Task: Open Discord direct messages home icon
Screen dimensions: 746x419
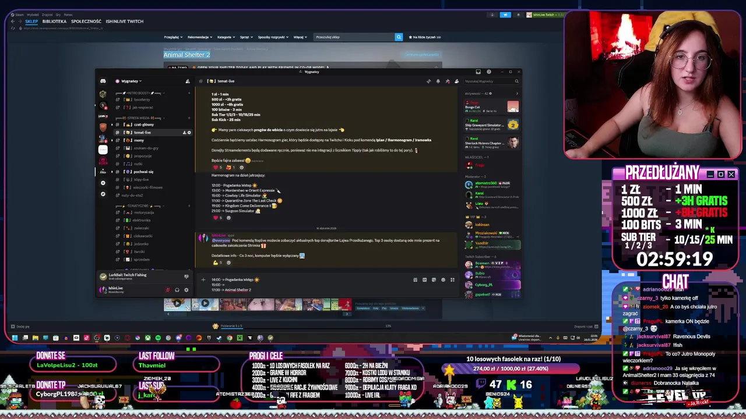Action: coord(103,81)
